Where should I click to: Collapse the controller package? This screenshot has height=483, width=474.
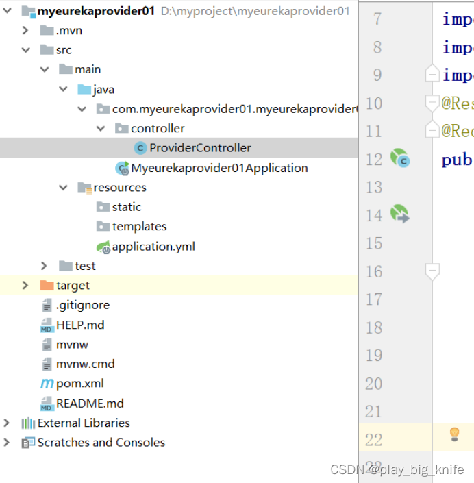(x=101, y=128)
